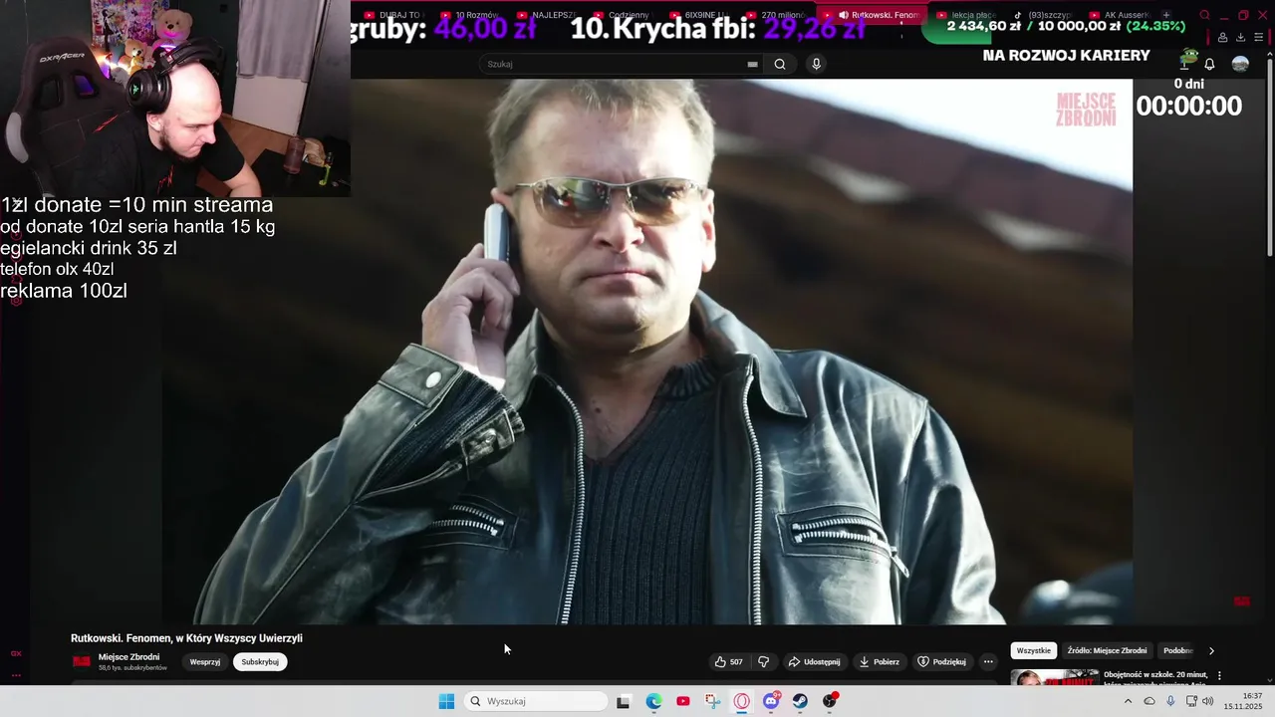Screen dimensions: 1275x717
Task: Click the tray microphone icon
Action: click(x=1170, y=701)
